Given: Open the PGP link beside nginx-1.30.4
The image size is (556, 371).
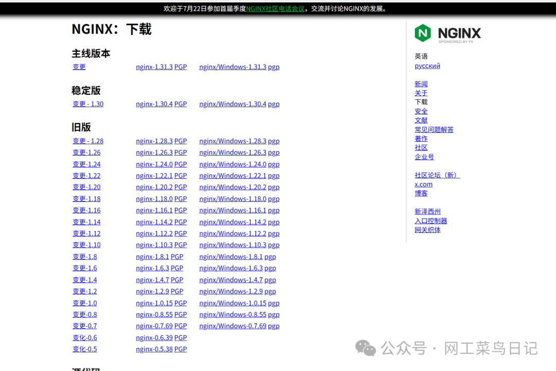Looking at the screenshot, I should [181, 104].
